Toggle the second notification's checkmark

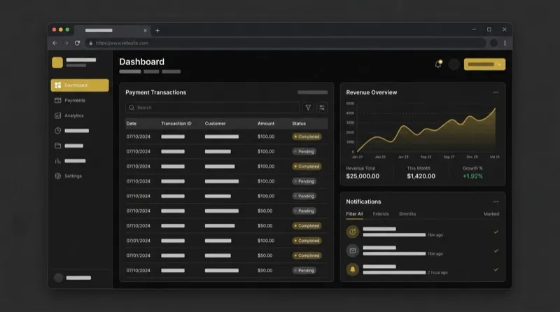point(496,250)
